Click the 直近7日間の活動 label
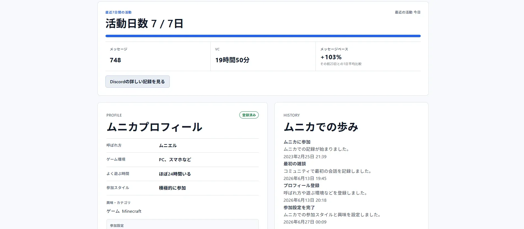This screenshot has width=524, height=229. point(118,12)
